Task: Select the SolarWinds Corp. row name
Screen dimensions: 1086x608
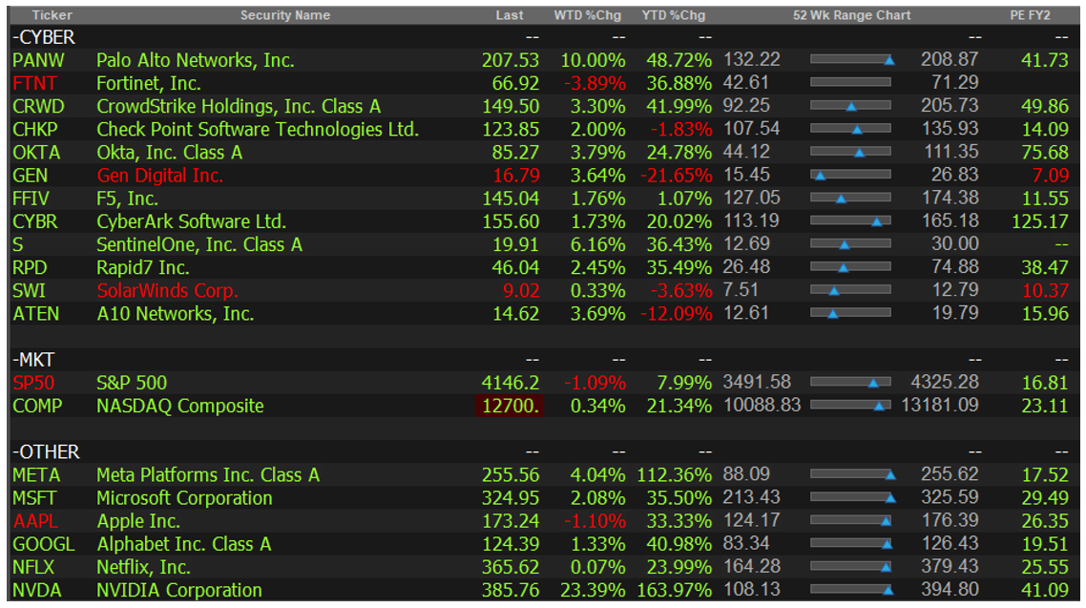Action: (167, 290)
